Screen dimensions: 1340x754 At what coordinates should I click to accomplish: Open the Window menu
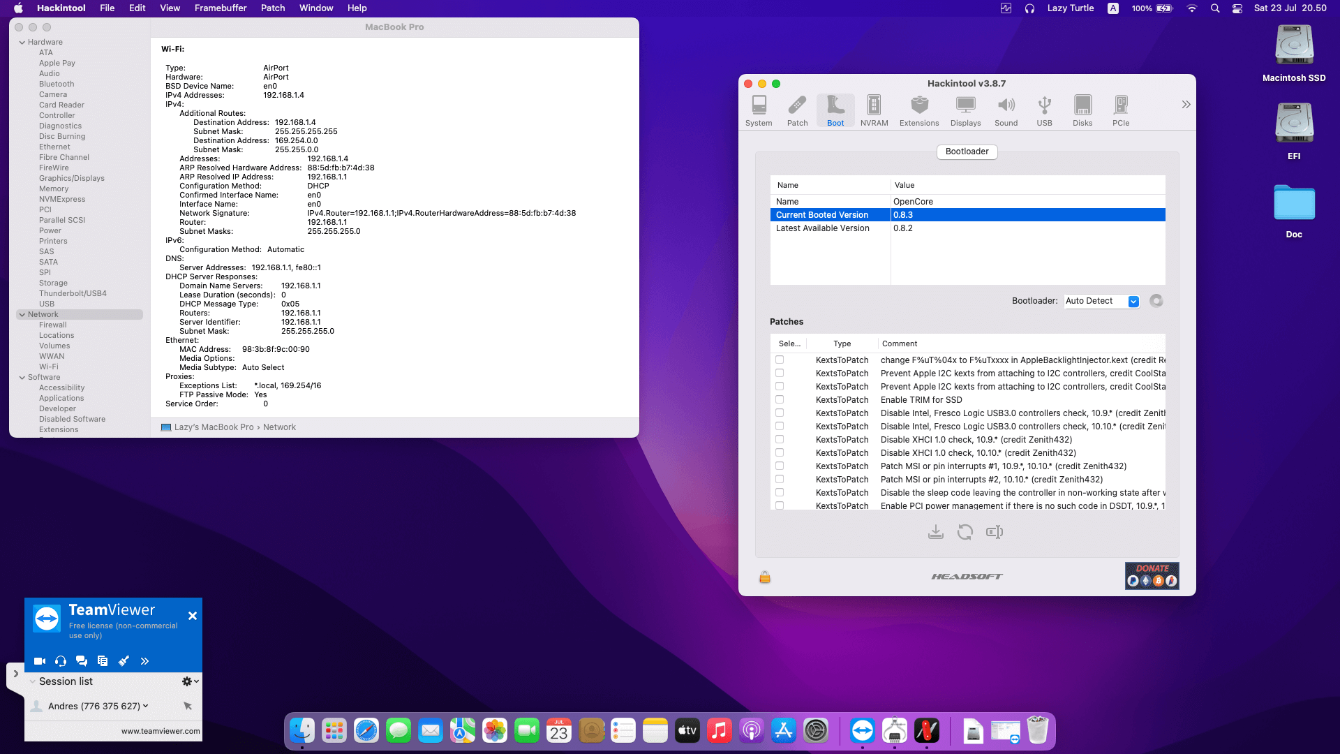316,8
